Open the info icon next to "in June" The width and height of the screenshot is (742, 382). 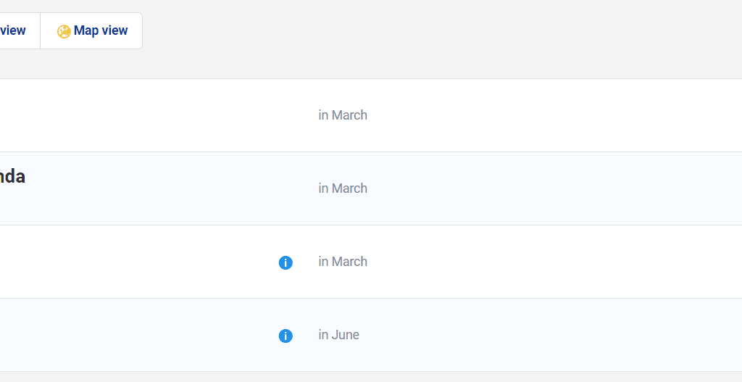(x=285, y=336)
